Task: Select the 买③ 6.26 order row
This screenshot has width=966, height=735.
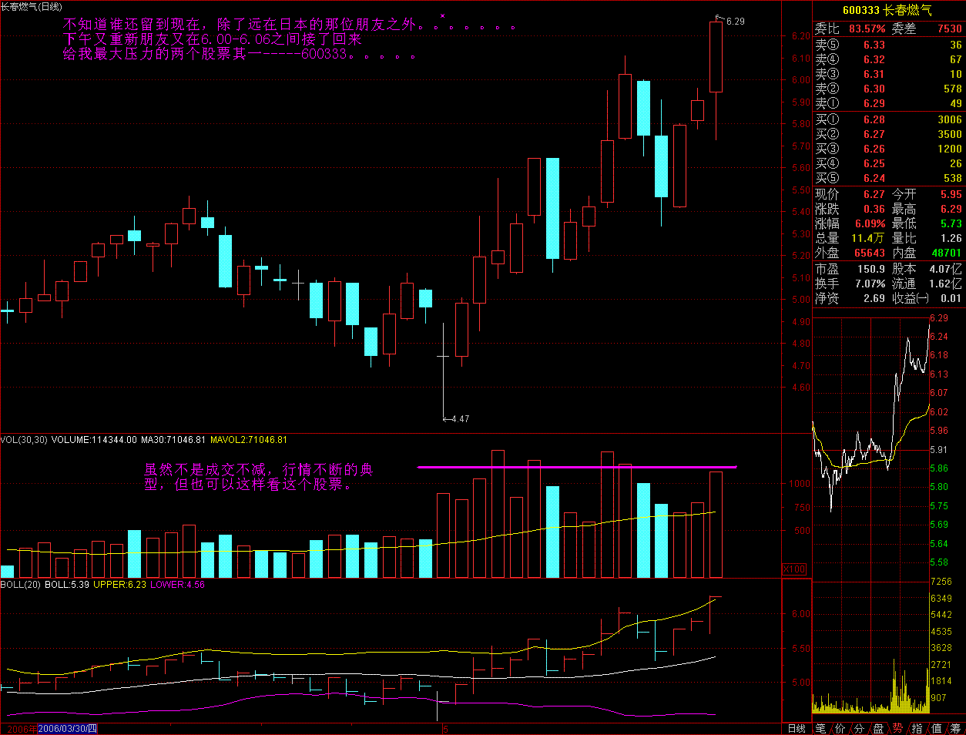Action: [889, 149]
